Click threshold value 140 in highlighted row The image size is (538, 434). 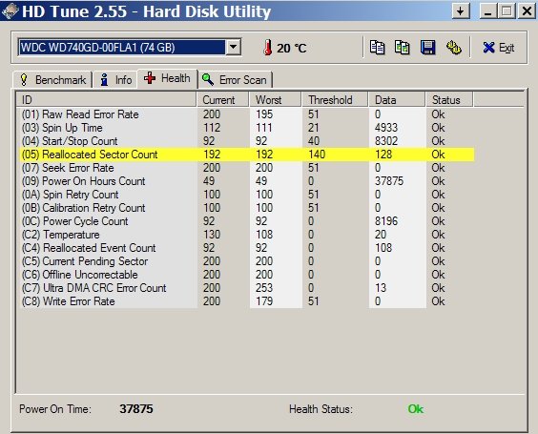tap(317, 155)
